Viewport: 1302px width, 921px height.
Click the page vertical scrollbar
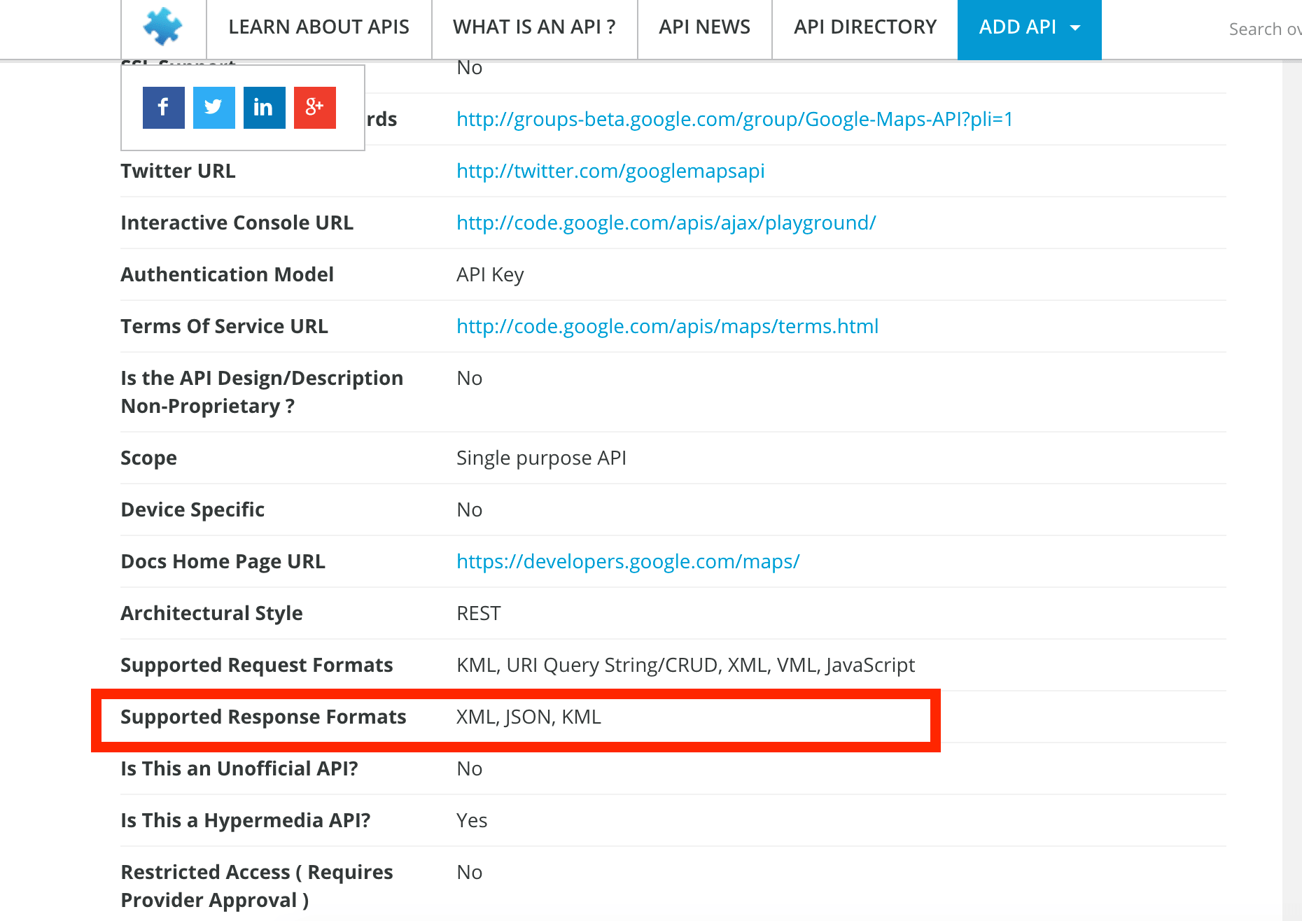(x=1292, y=490)
